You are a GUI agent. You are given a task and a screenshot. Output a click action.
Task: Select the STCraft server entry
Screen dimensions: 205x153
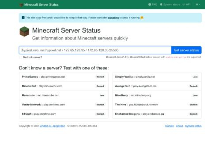coord(39,114)
